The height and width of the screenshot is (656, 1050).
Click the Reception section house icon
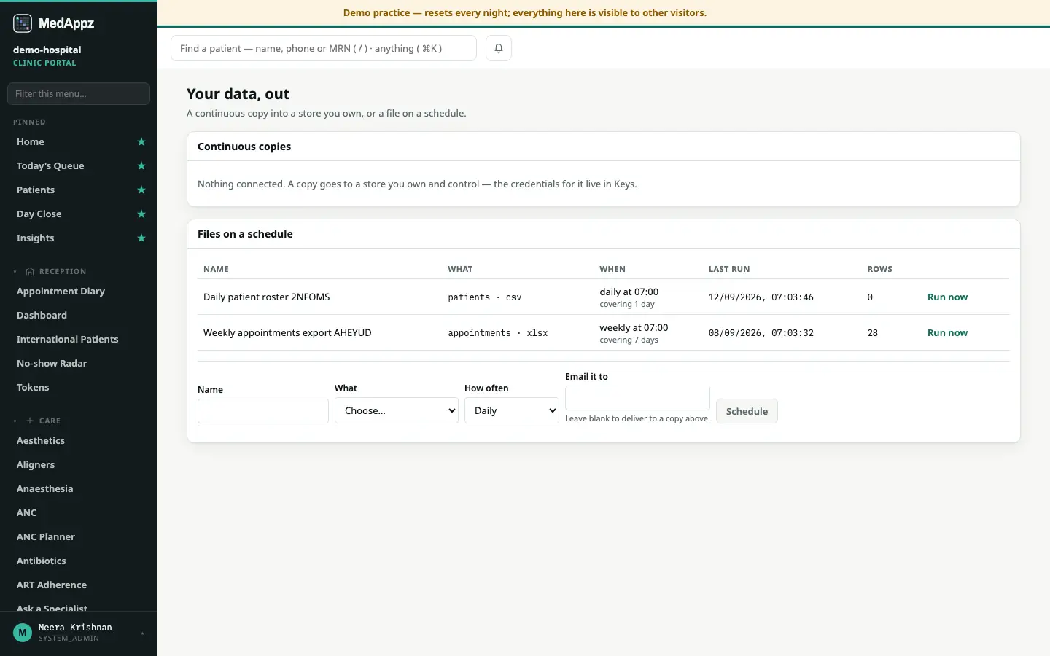[30, 271]
